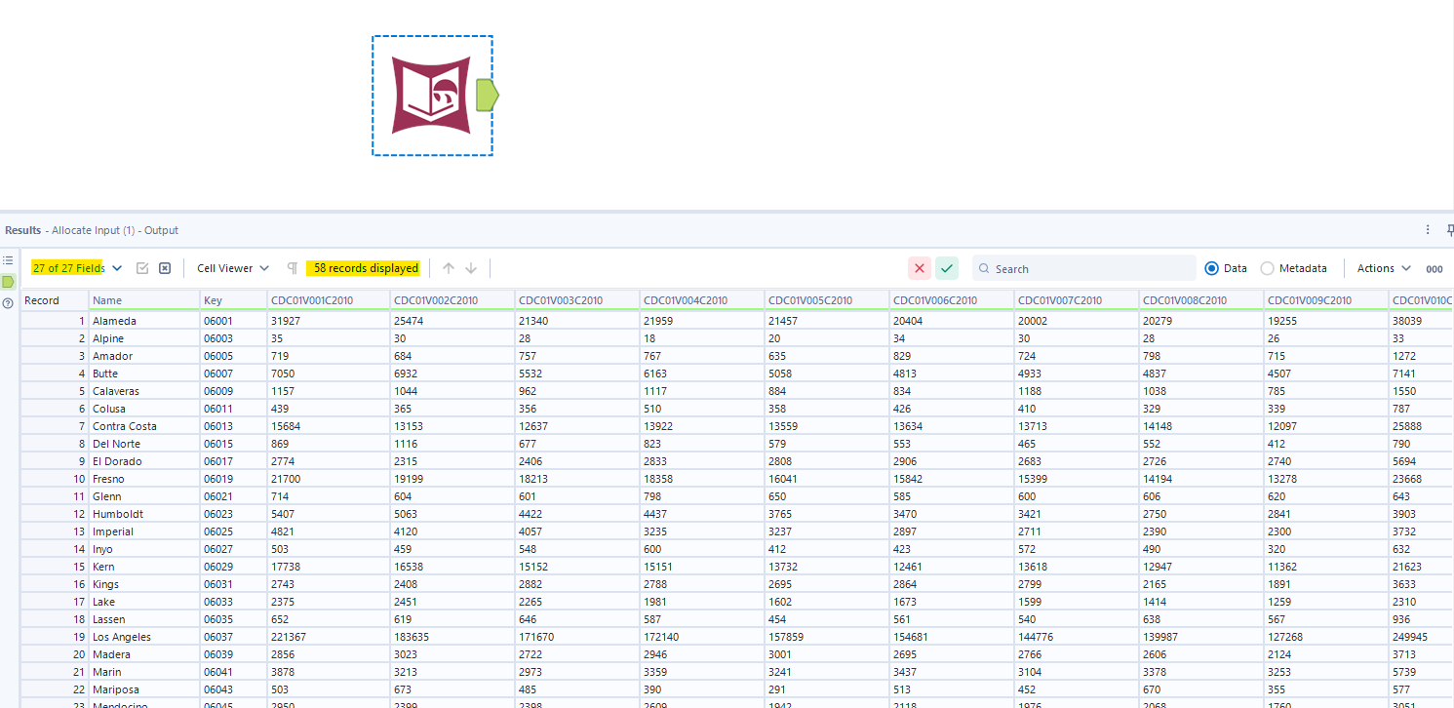Go to next record with down arrow

click(x=471, y=268)
